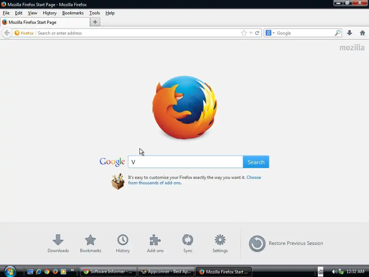Click Restore Previous Session button
369x277 pixels.
click(286, 243)
